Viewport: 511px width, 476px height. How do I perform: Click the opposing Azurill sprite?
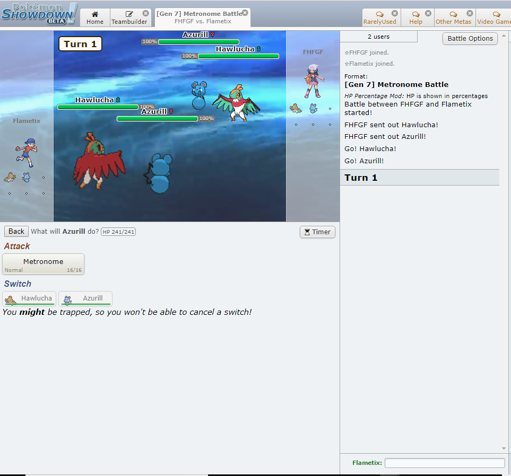point(199,95)
